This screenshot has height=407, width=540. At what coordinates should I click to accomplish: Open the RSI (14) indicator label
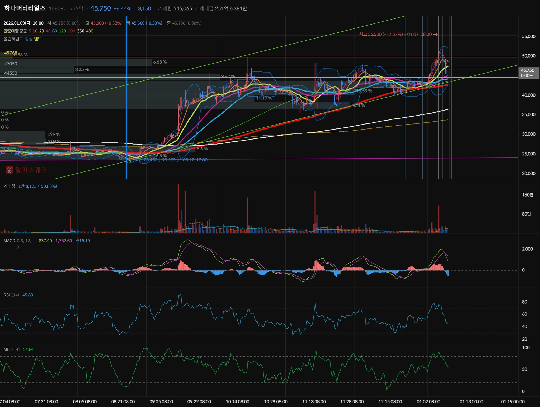click(x=11, y=295)
